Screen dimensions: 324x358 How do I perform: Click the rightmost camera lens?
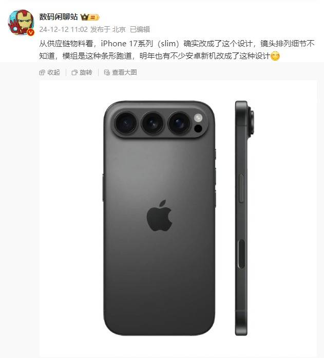[x=179, y=123]
